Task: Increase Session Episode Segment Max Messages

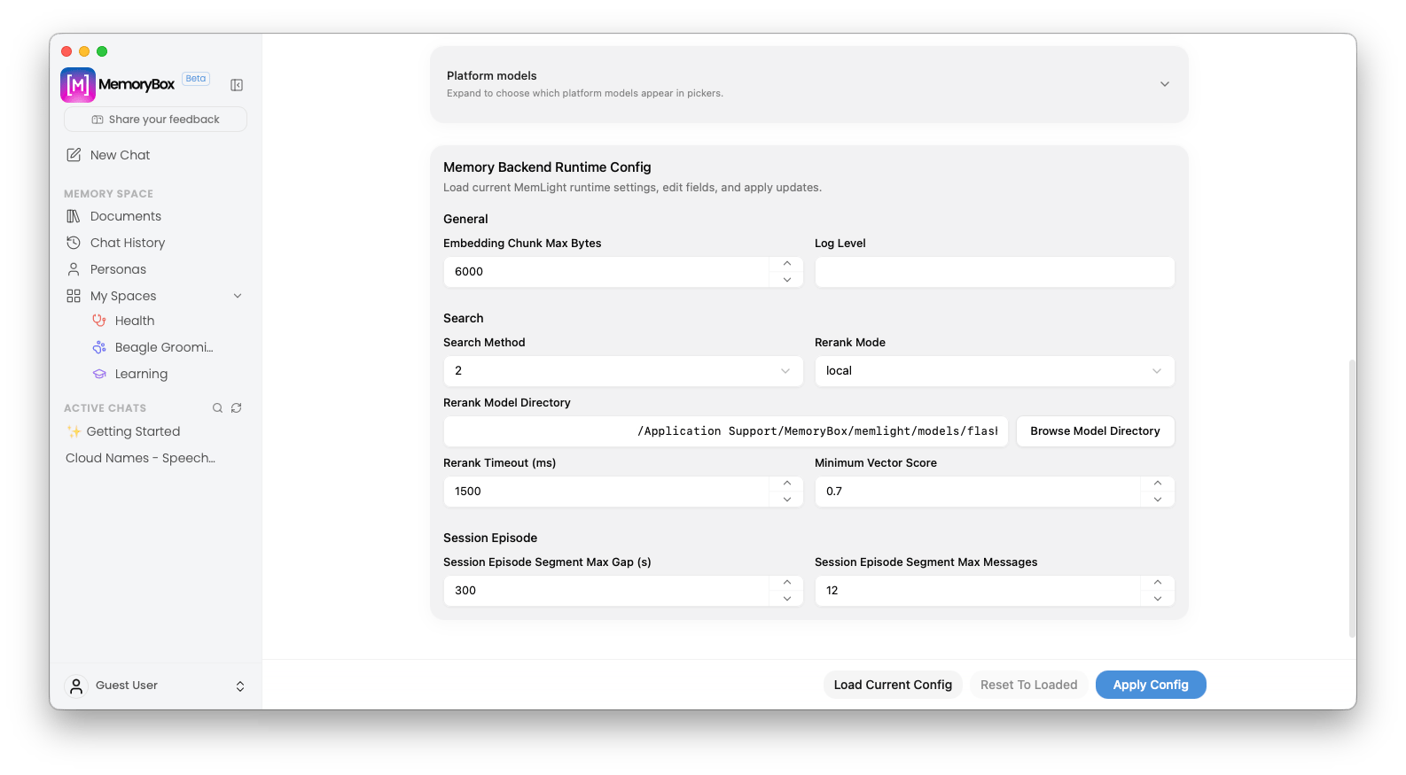Action: tap(1158, 583)
